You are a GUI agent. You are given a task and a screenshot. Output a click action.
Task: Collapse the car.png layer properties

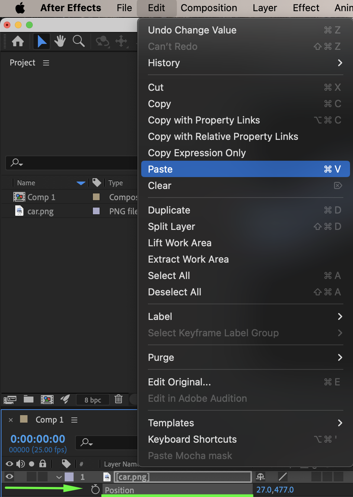point(59,477)
